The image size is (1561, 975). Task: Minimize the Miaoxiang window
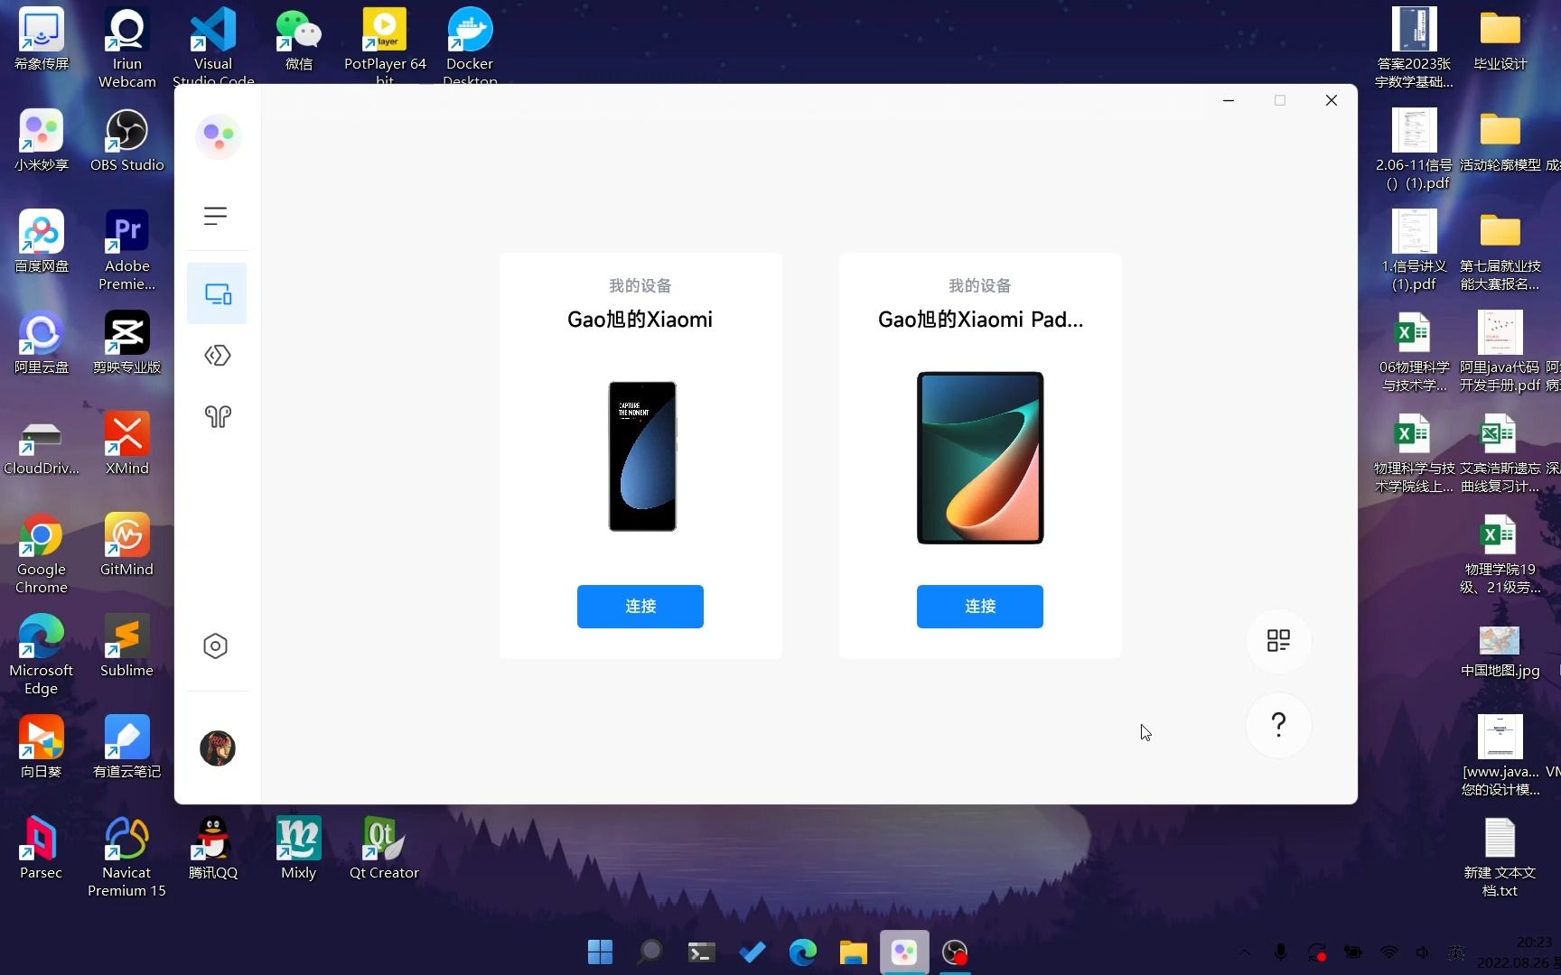pos(1229,100)
